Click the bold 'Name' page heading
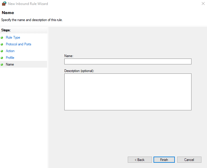 pos(8,13)
